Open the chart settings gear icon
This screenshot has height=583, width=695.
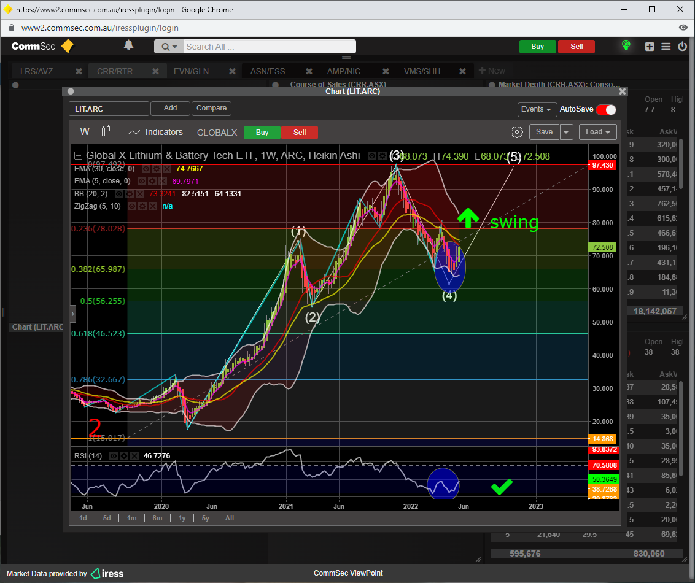516,132
